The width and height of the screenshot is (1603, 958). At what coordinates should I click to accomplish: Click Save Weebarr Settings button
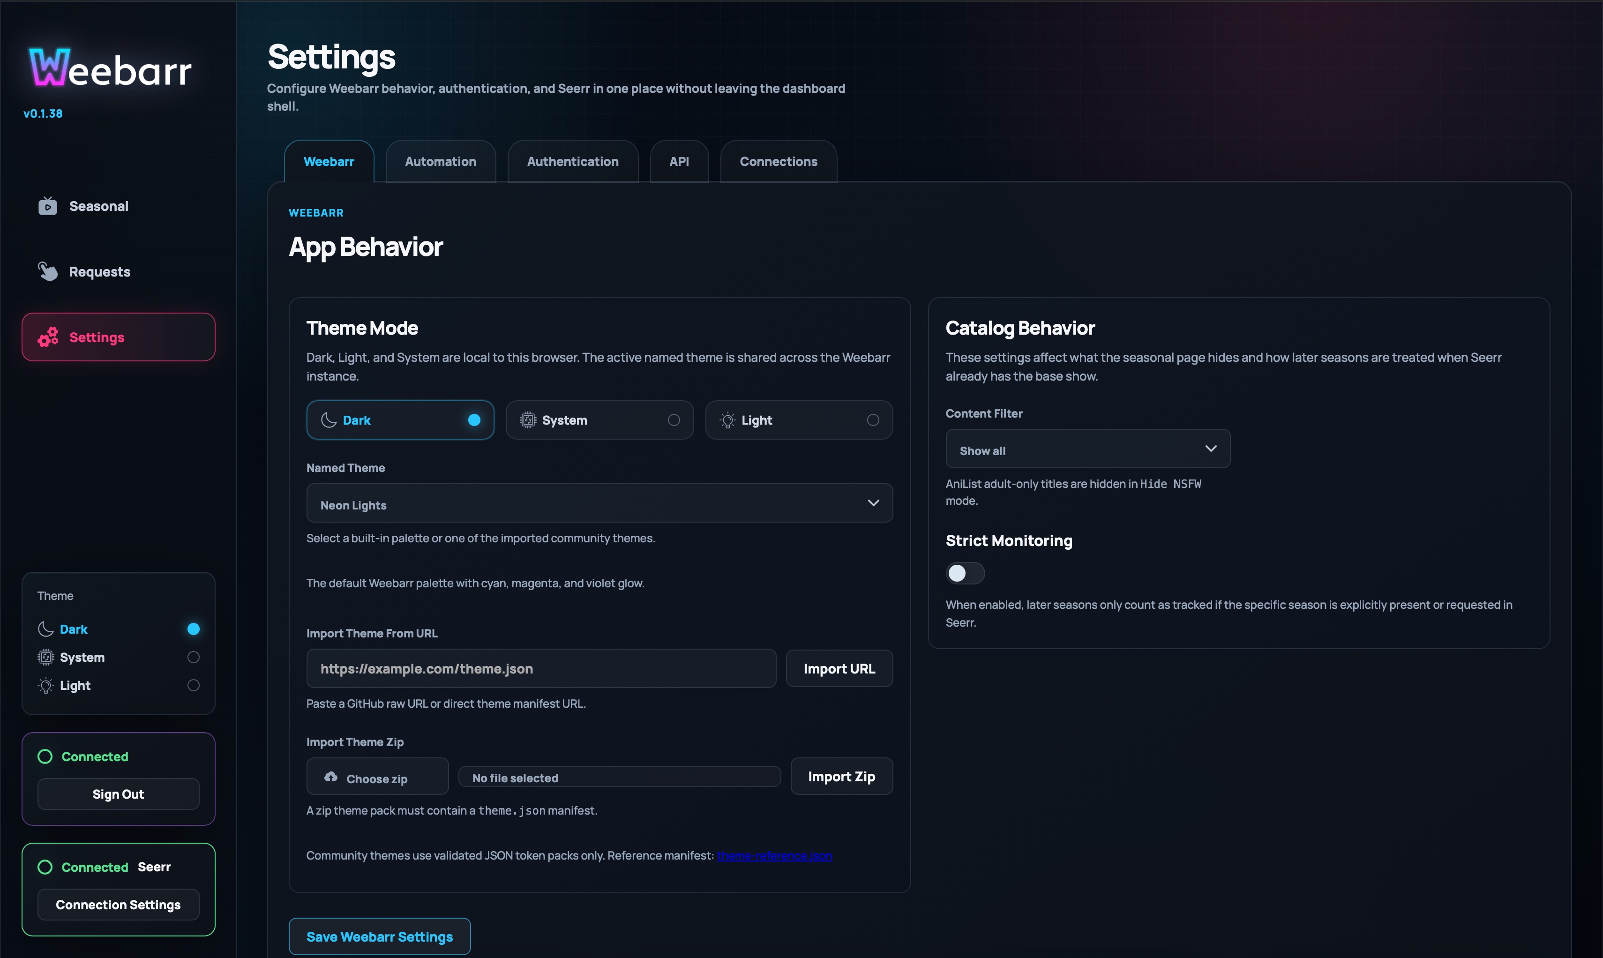(x=380, y=937)
